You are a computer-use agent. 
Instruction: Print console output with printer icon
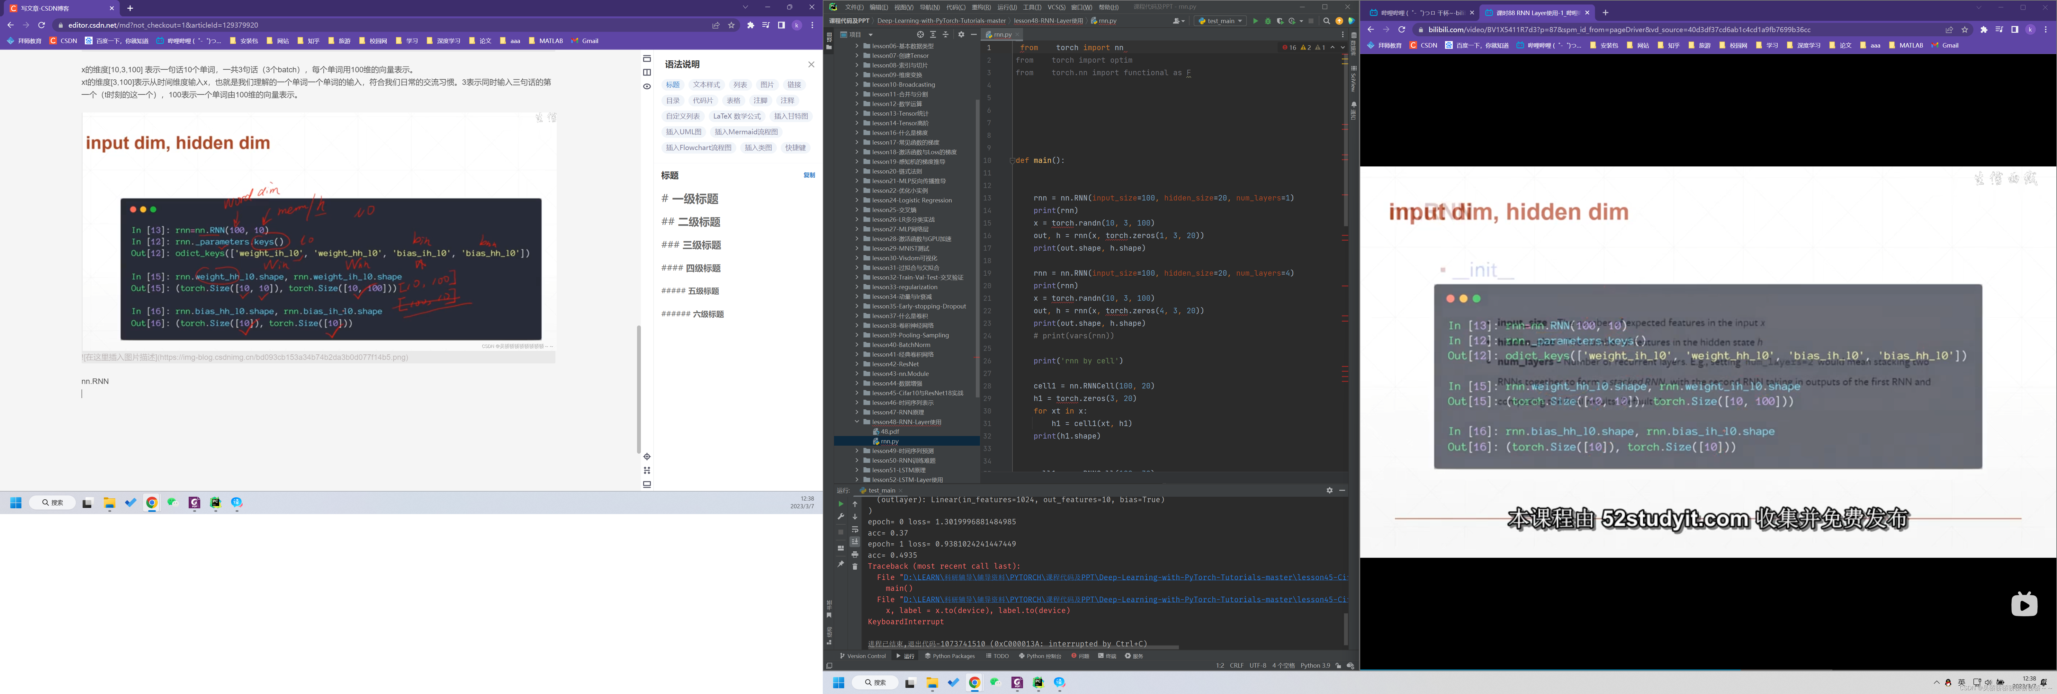click(x=854, y=554)
